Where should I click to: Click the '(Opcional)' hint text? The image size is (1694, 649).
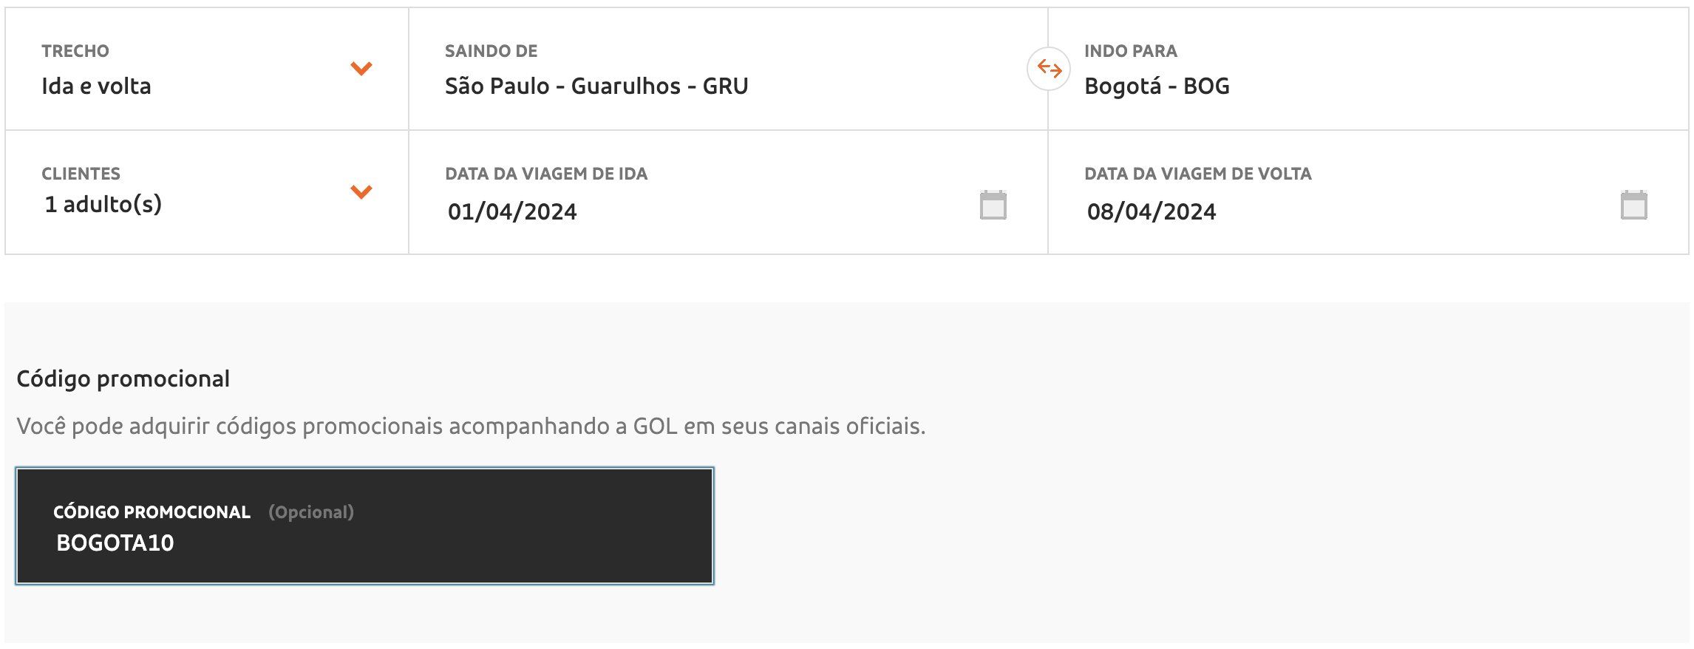tap(311, 512)
